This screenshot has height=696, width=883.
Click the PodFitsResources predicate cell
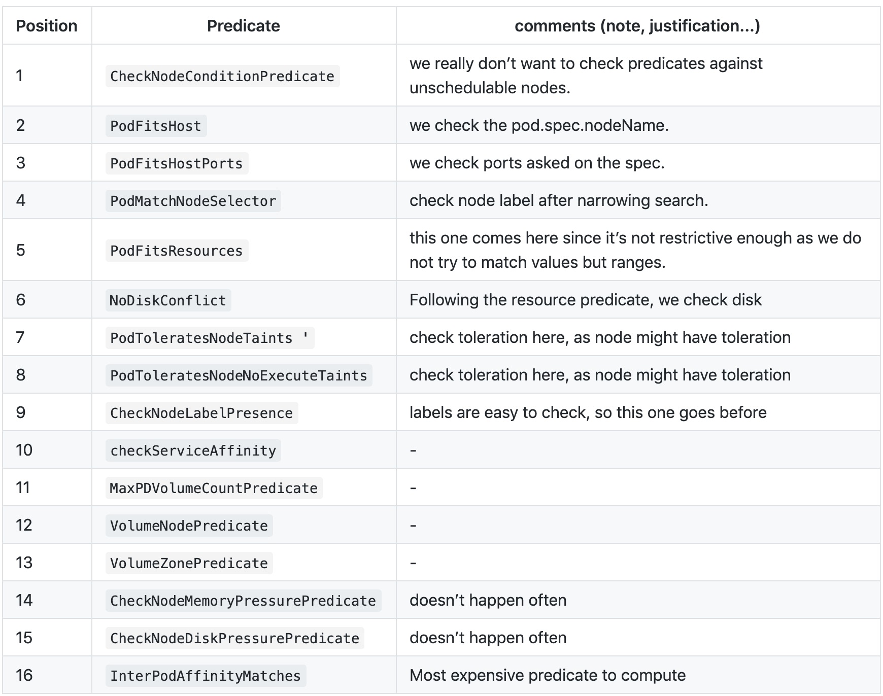177,251
